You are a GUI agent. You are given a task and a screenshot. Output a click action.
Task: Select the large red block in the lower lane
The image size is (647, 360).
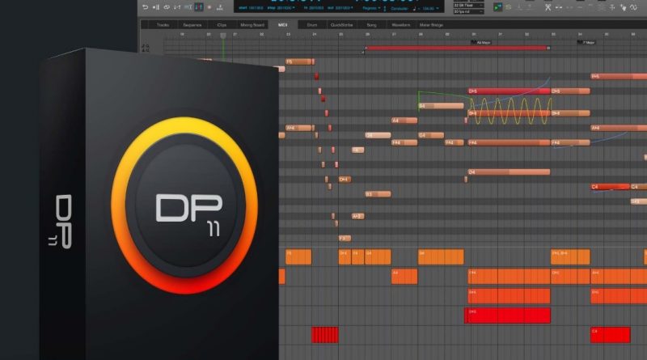pyautogui.click(x=508, y=316)
